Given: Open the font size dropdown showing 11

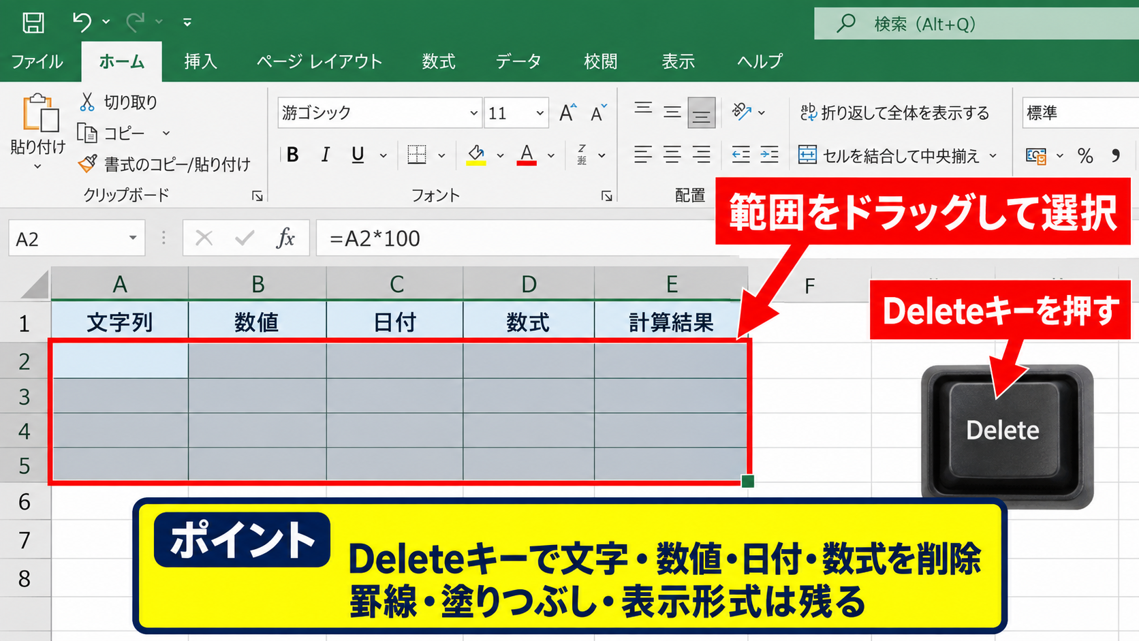Looking at the screenshot, I should [540, 113].
